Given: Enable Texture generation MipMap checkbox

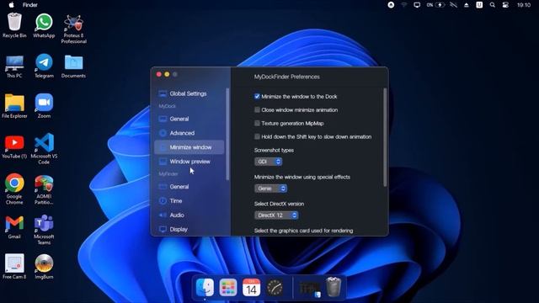Looking at the screenshot, I should 257,124.
